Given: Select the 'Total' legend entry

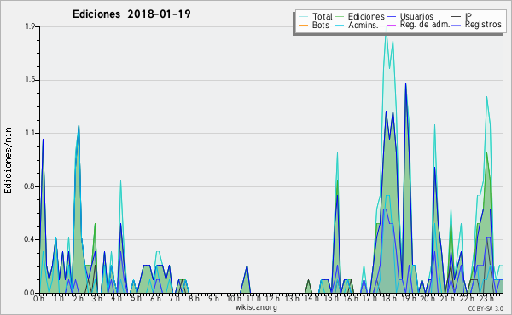Looking at the screenshot, I should coord(323,16).
